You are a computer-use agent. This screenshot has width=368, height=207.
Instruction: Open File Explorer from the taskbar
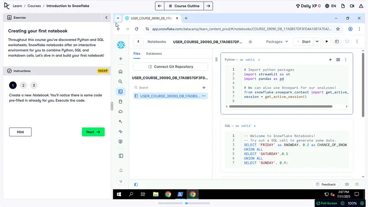(x=156, y=194)
